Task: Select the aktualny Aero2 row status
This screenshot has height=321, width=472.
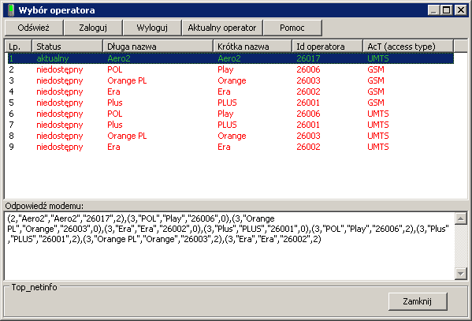Action: click(52, 58)
